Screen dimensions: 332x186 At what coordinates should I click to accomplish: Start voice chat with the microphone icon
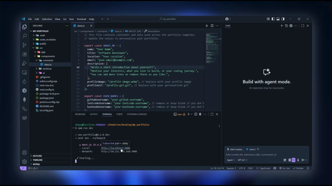[298, 160]
